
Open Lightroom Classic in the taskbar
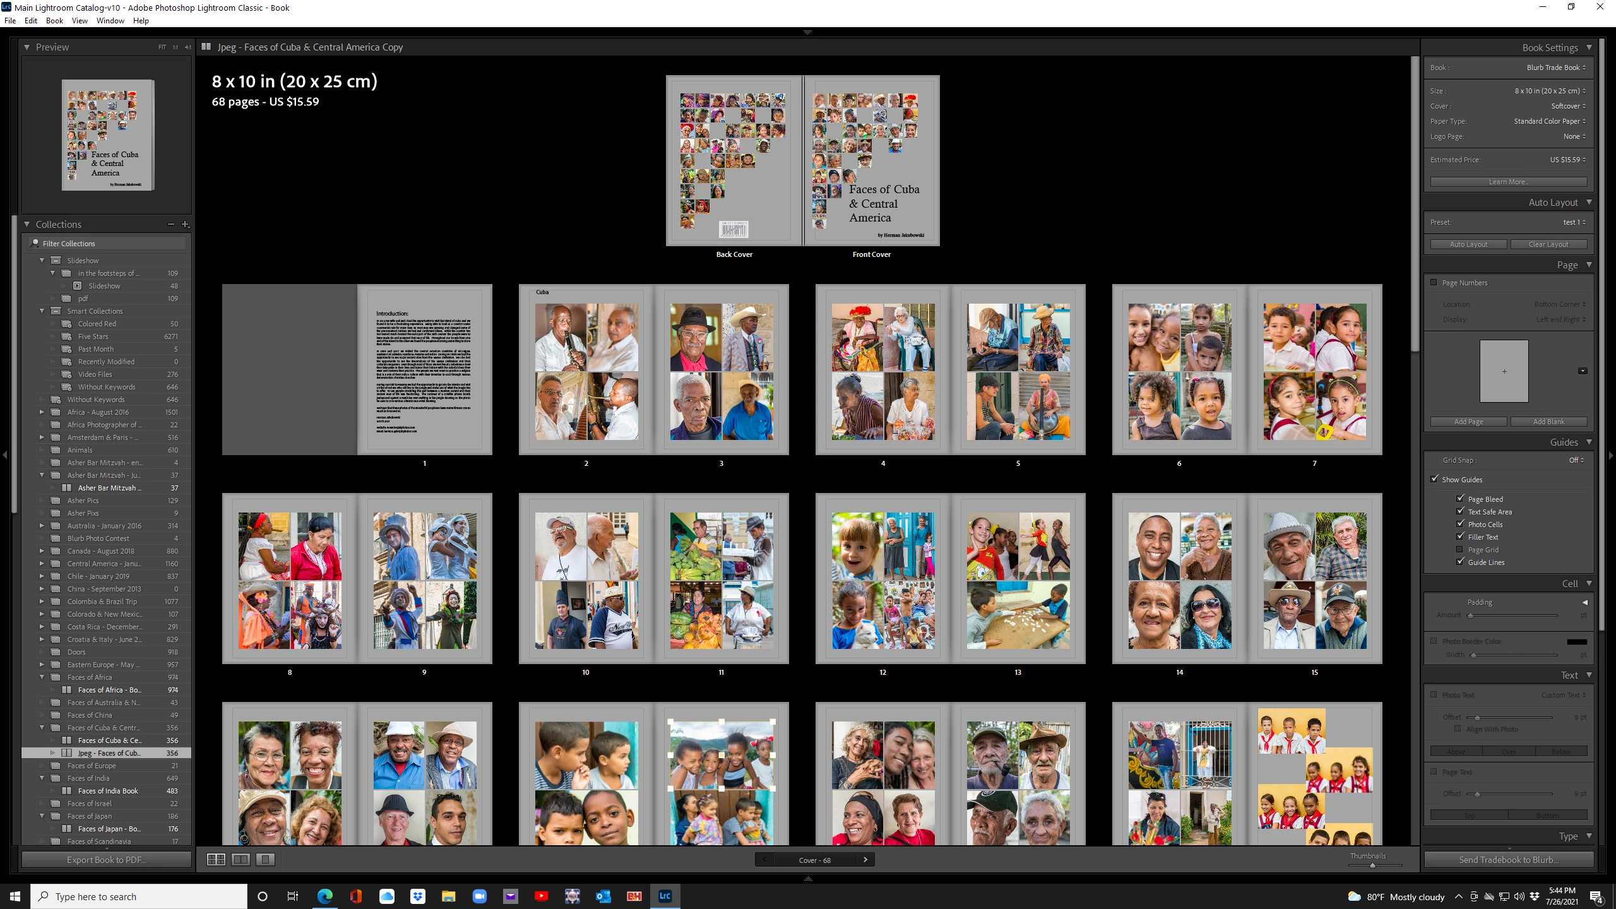665,896
